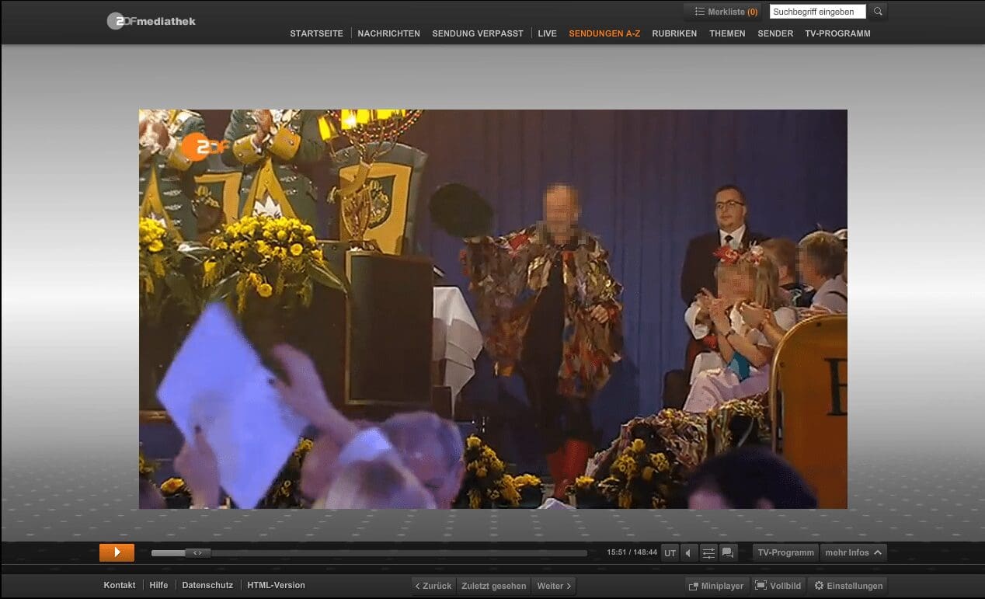This screenshot has width=985, height=599.
Task: Open the Merkliste watchlist
Action: (725, 12)
